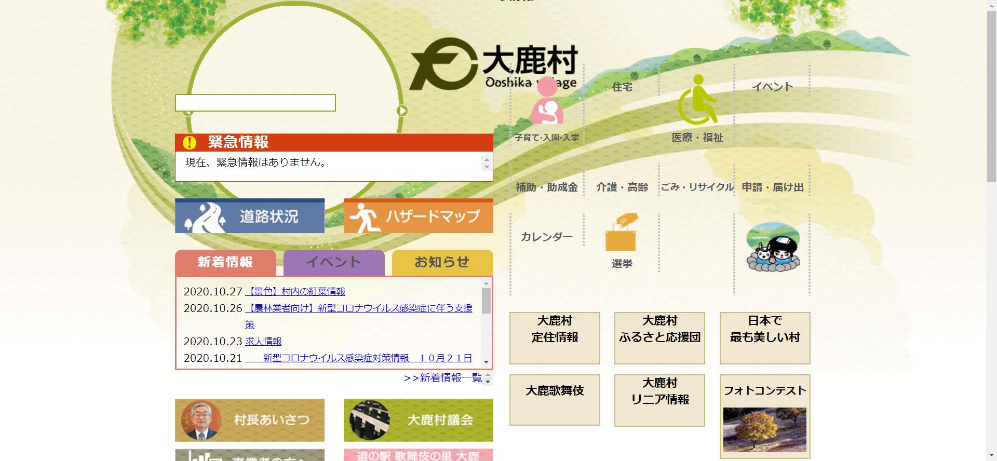Open the 大鹿歌舞伎 box
The image size is (997, 461).
555,400
